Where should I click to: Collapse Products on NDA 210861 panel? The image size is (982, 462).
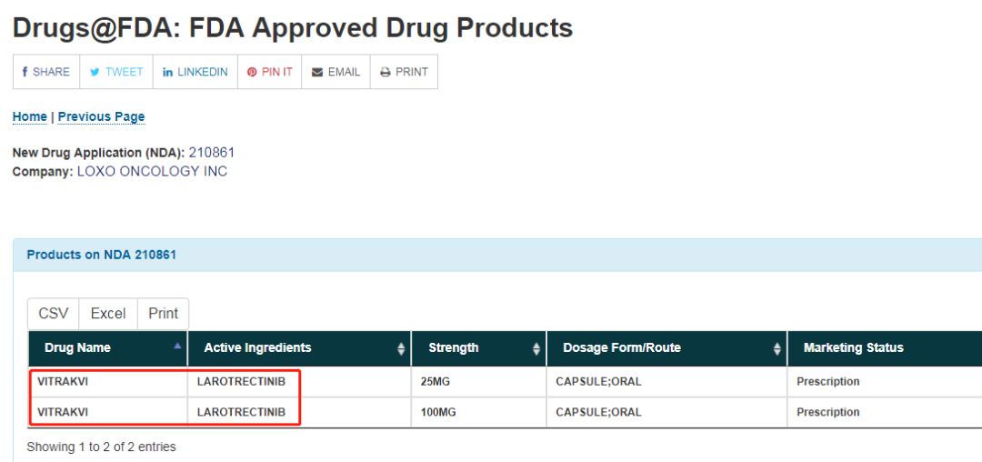102,255
